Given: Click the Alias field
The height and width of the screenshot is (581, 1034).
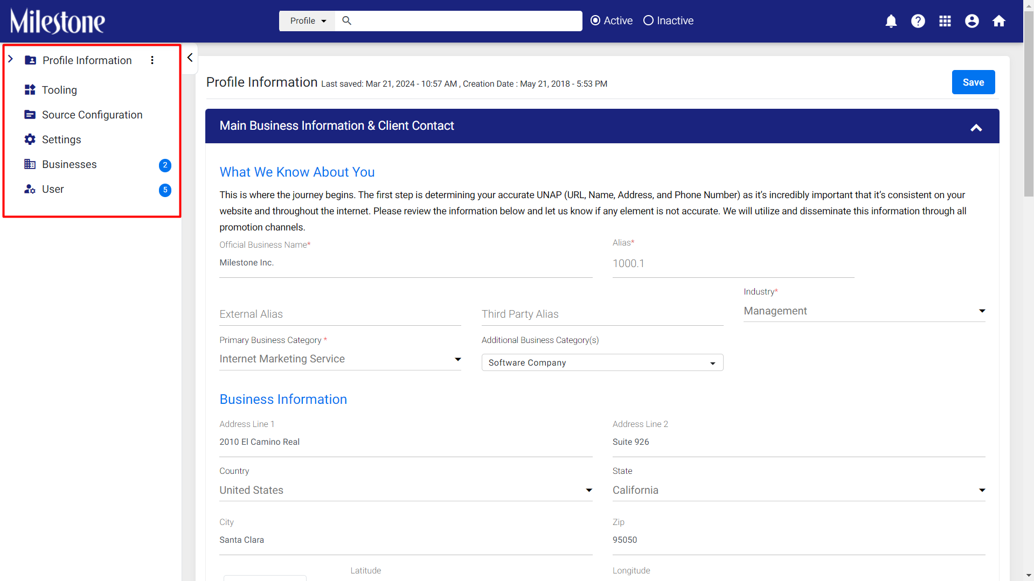Looking at the screenshot, I should coord(733,263).
